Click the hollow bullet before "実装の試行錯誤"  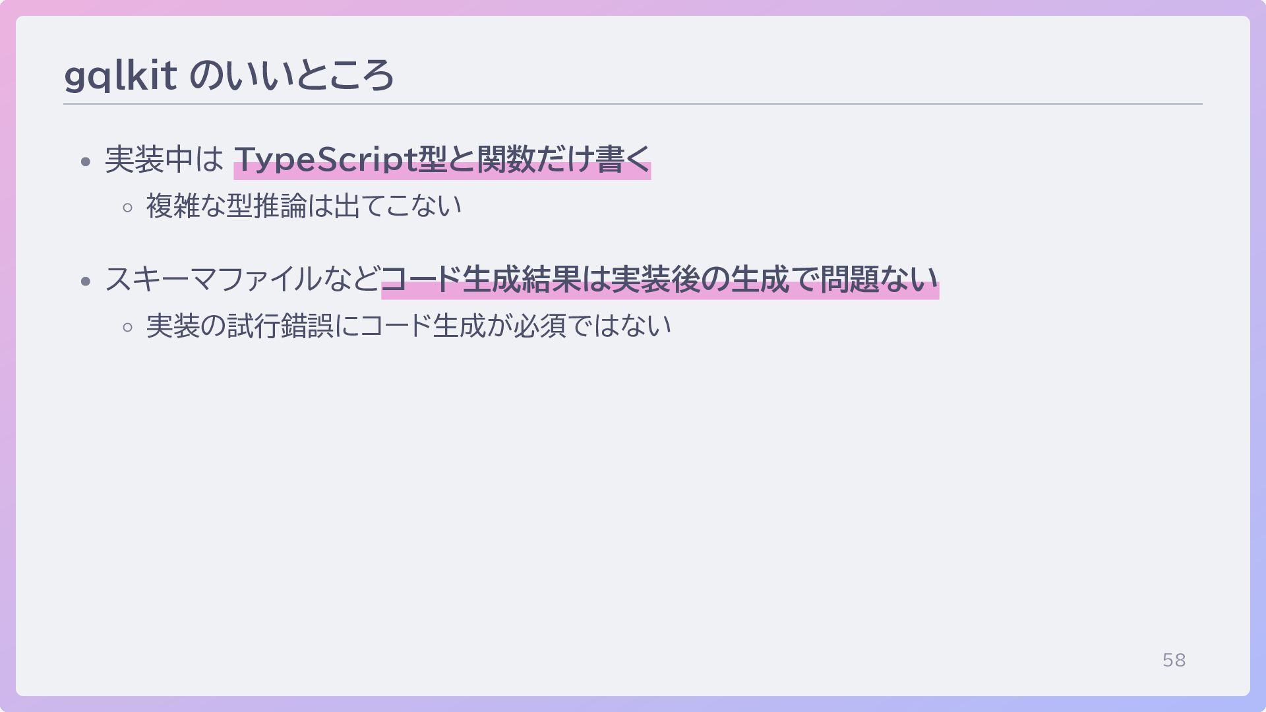(x=128, y=328)
